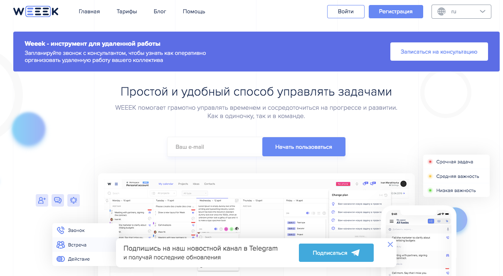
Task: Click the notification bell icon
Action: click(x=74, y=200)
